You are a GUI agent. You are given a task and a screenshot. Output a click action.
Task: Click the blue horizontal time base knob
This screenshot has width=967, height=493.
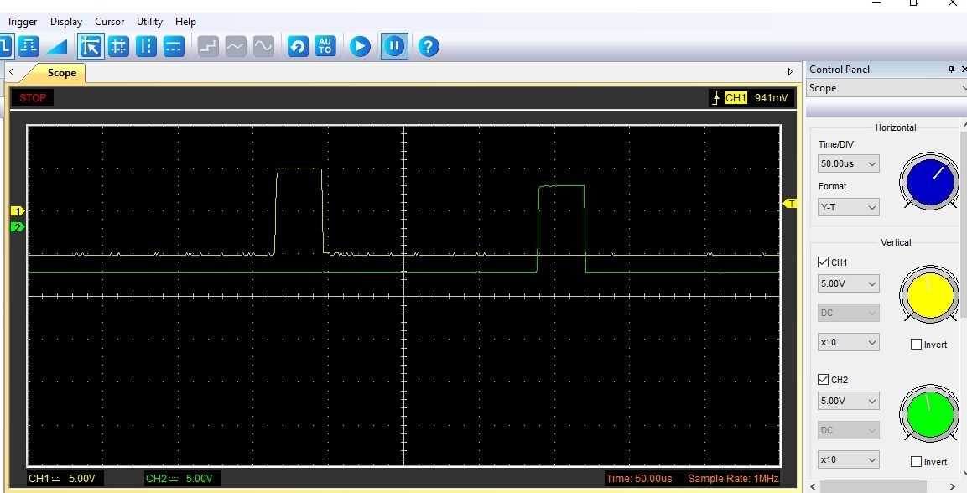928,181
